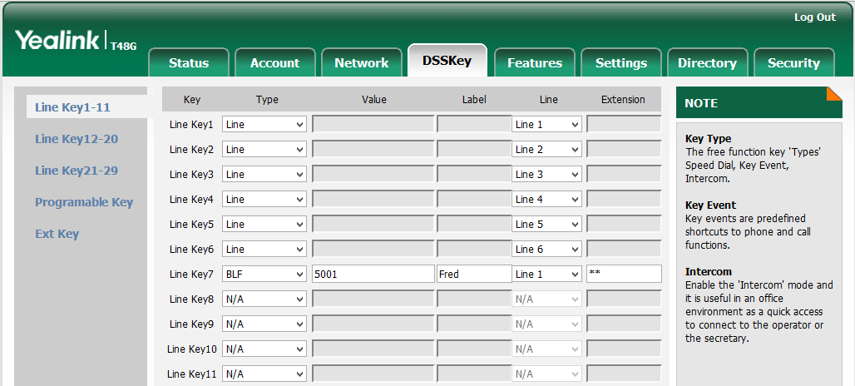The image size is (855, 386).
Task: Open Line dropdown for Line Key7
Action: click(x=547, y=275)
